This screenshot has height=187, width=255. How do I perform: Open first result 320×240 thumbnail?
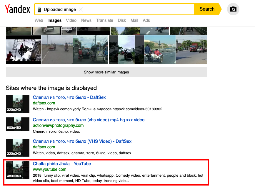point(18,104)
